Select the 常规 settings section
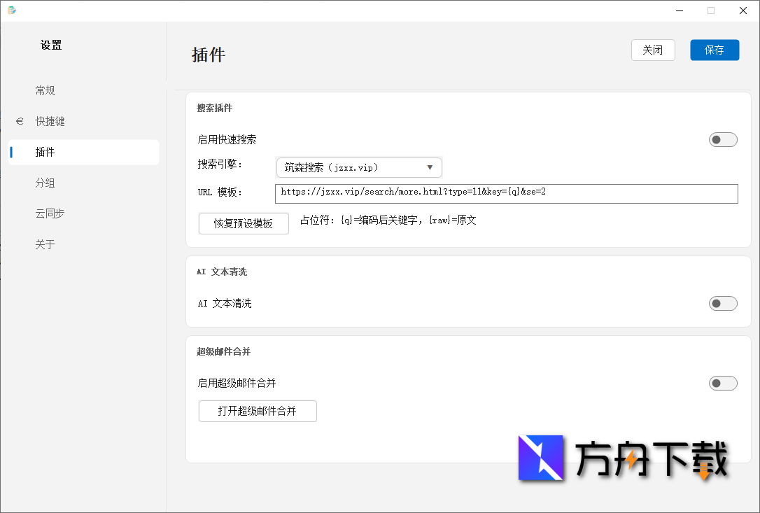Screen dimensions: 760x513 (45, 90)
